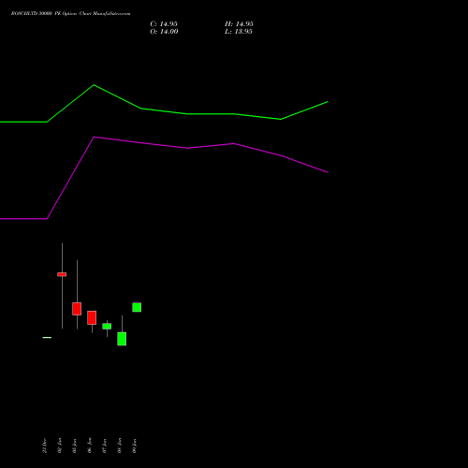This screenshot has height=468, width=468.
Task: Click the red 06 Jan candlestick body
Action: [92, 317]
